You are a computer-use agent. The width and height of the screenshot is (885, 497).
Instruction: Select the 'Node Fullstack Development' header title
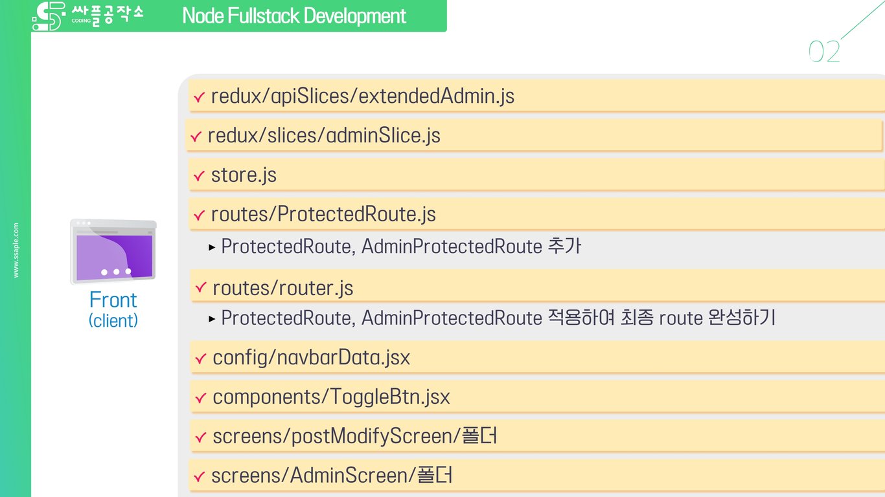[x=294, y=16]
